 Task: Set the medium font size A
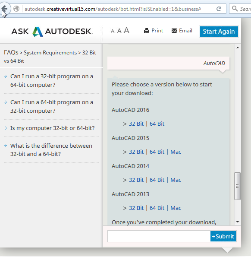[x=119, y=31]
